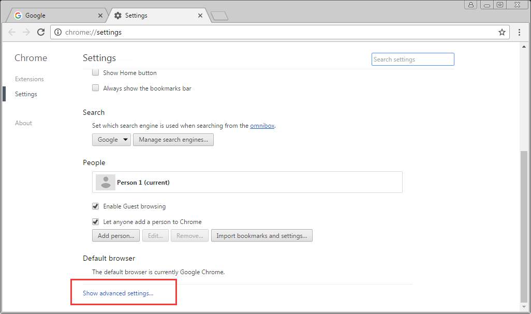The width and height of the screenshot is (531, 314).
Task: Open Extensions in the sidebar
Action: tap(30, 79)
